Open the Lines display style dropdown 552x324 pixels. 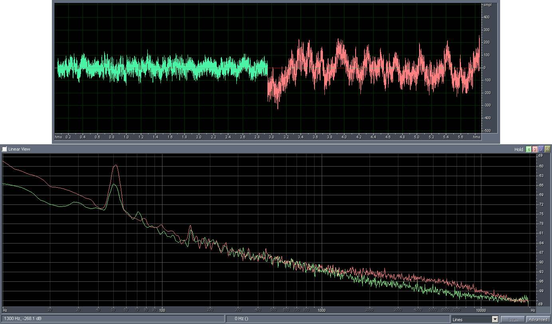point(495,319)
